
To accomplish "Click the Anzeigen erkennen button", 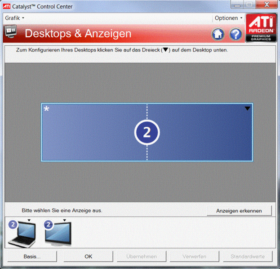I will tap(239, 211).
